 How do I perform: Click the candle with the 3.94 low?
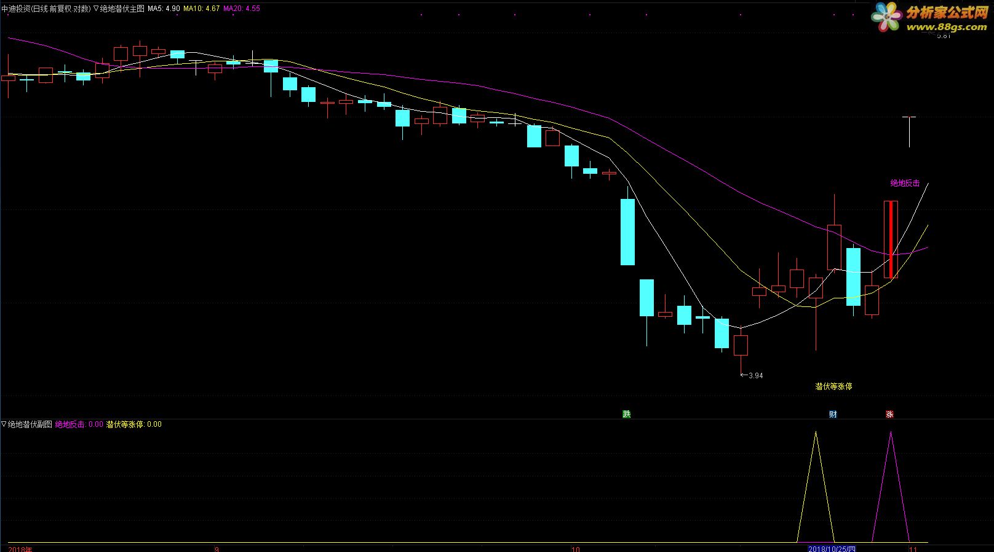[x=741, y=345]
